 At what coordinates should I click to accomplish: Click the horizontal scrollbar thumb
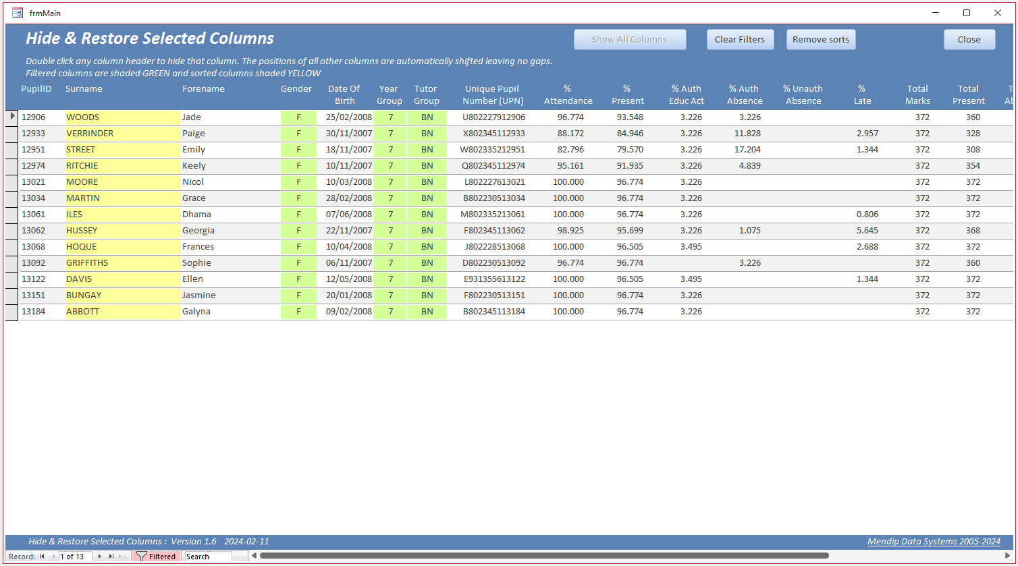(x=544, y=557)
